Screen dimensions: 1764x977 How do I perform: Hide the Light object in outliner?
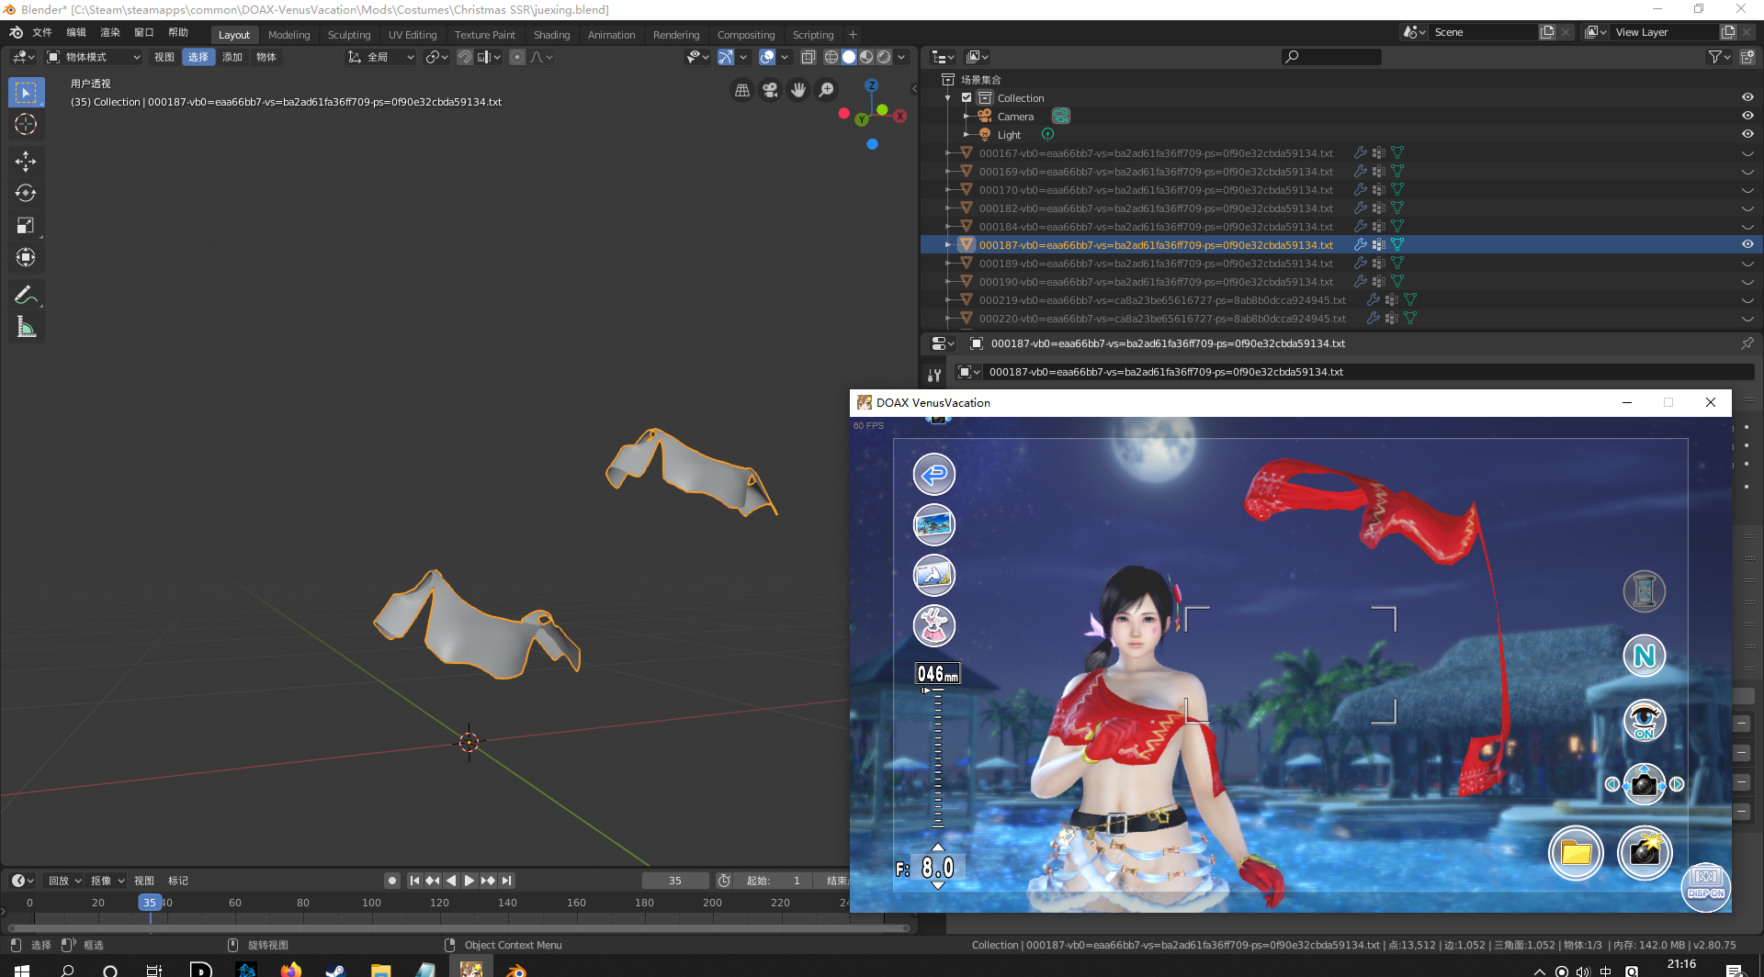click(x=1747, y=134)
